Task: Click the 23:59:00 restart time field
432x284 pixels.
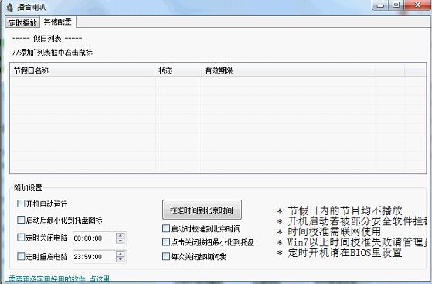Action: pyautogui.click(x=94, y=257)
